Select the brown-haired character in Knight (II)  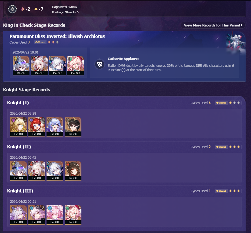(73, 171)
